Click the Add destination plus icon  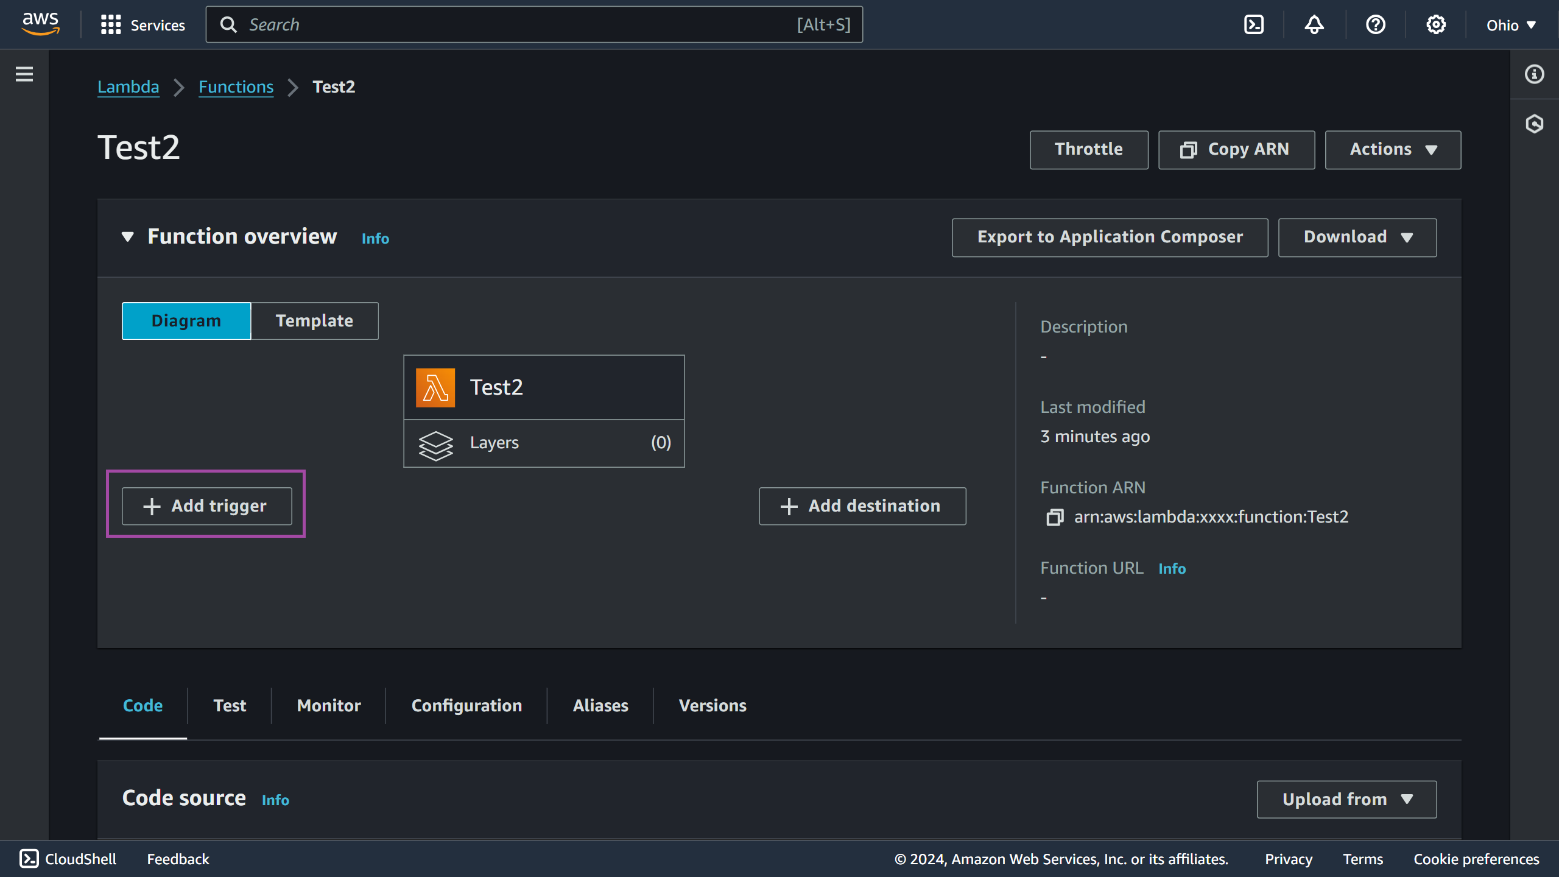tap(787, 507)
